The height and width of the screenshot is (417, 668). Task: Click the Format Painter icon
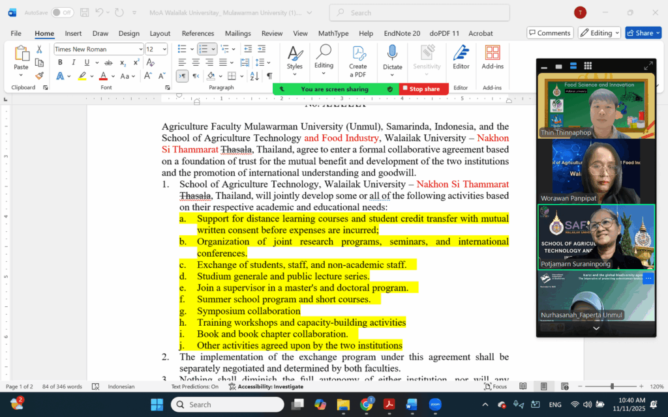pyautogui.click(x=39, y=76)
